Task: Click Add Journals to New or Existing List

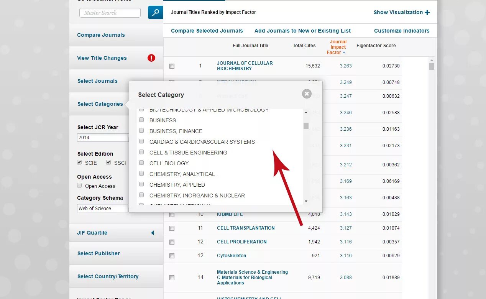Action: tap(302, 31)
